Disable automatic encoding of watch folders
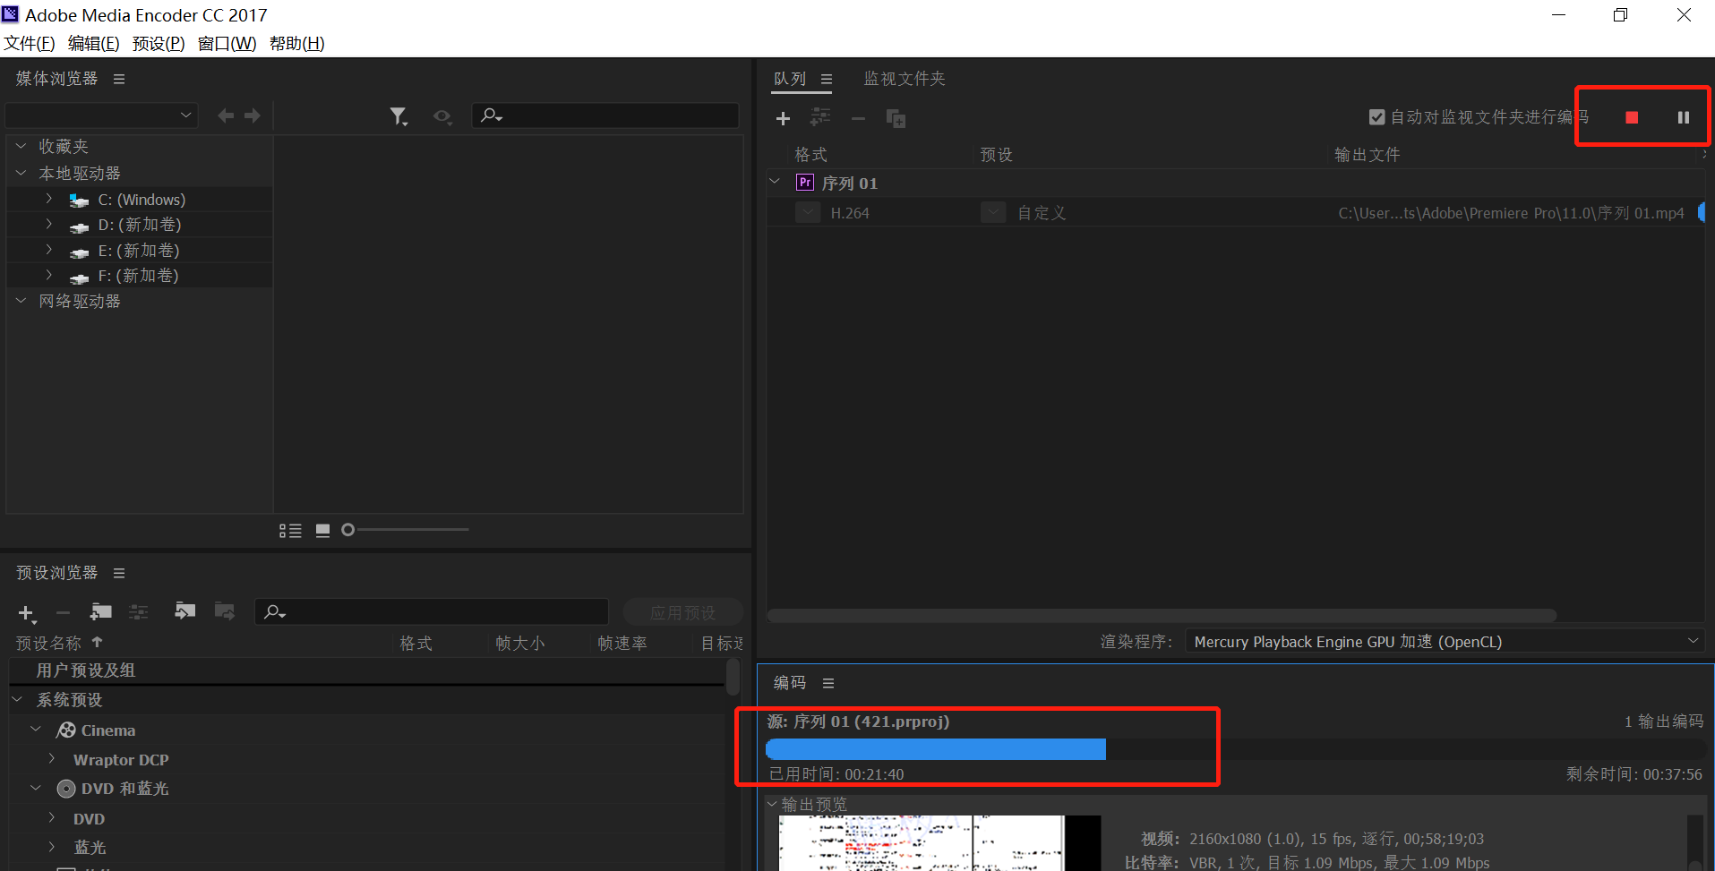The image size is (1715, 871). 1376,116
